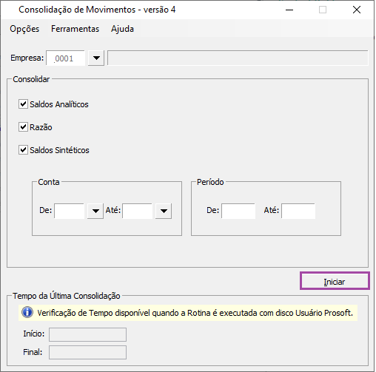This screenshot has height=372, width=376.
Task: Uncheck the Saldos Analíticos checkbox
Action: (23, 104)
